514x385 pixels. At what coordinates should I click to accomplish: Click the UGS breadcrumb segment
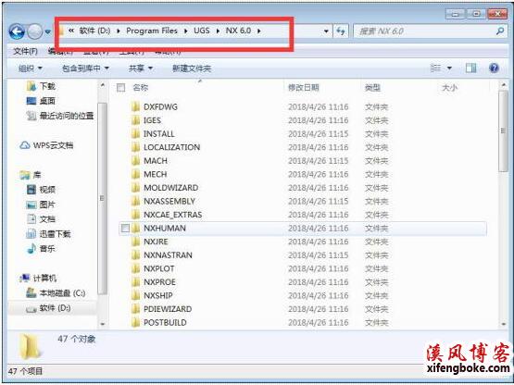point(202,31)
